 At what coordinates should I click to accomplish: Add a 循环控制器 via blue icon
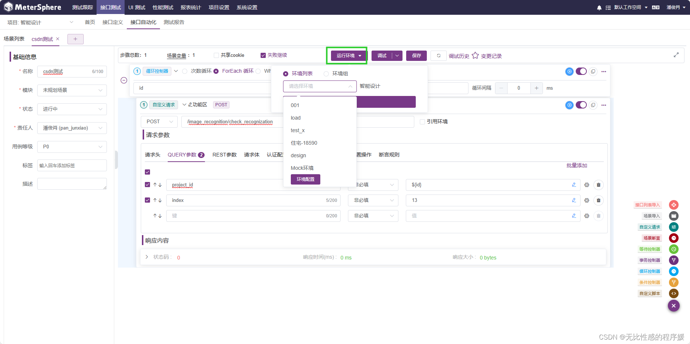tap(674, 271)
